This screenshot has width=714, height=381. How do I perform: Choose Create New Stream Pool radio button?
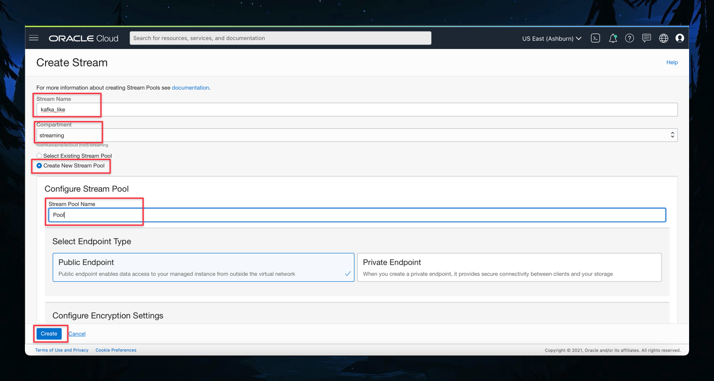click(x=39, y=166)
